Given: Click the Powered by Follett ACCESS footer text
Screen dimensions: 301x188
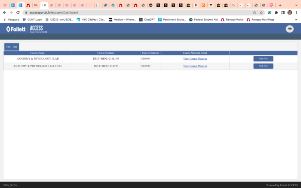Looking at the screenshot, I should tap(282, 185).
